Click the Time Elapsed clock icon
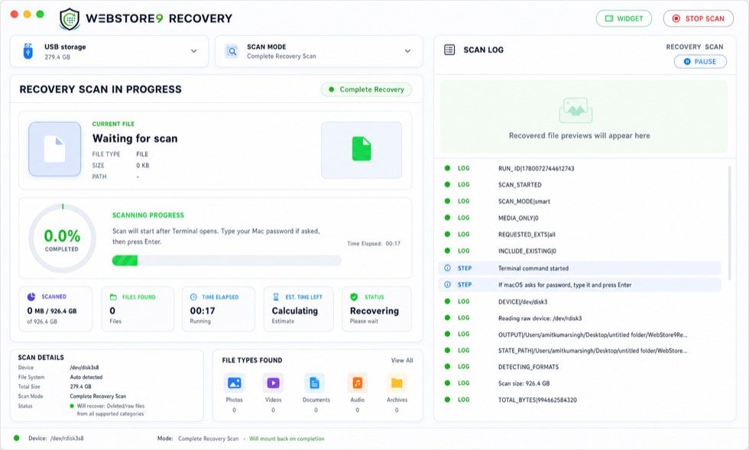Image resolution: width=749 pixels, height=450 pixels. tap(193, 296)
